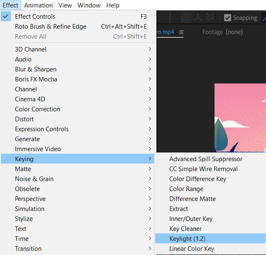Select the Key Cleaner effect
Image resolution: width=266 pixels, height=255 pixels.
185,229
